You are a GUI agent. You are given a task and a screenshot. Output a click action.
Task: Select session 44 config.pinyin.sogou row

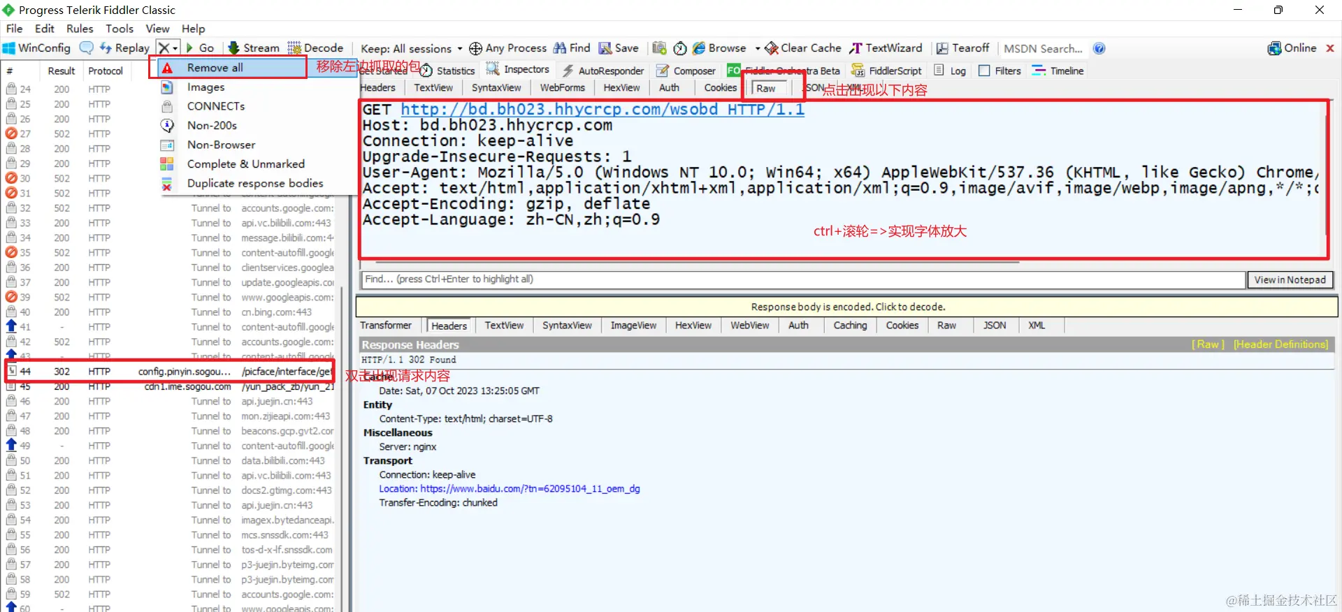tap(169, 372)
